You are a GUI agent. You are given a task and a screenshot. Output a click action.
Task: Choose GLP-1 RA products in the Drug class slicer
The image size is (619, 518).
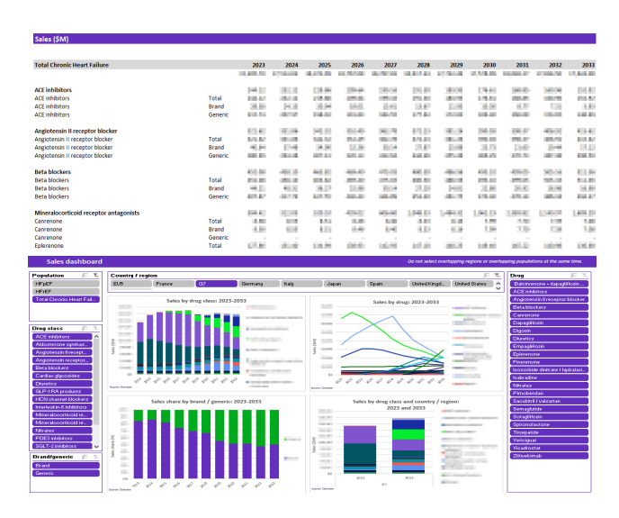tap(64, 391)
